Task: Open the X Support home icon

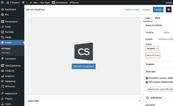Action: click(8, 2)
